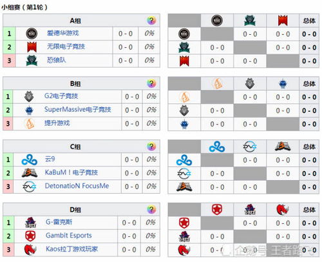Image resolution: width=322 pixels, height=262 pixels.
Task: Open the Kaos拉丁游戏玩家 team link
Action: pos(71,249)
